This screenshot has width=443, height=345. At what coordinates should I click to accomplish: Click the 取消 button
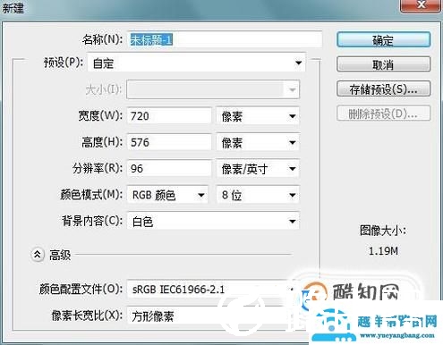click(383, 64)
